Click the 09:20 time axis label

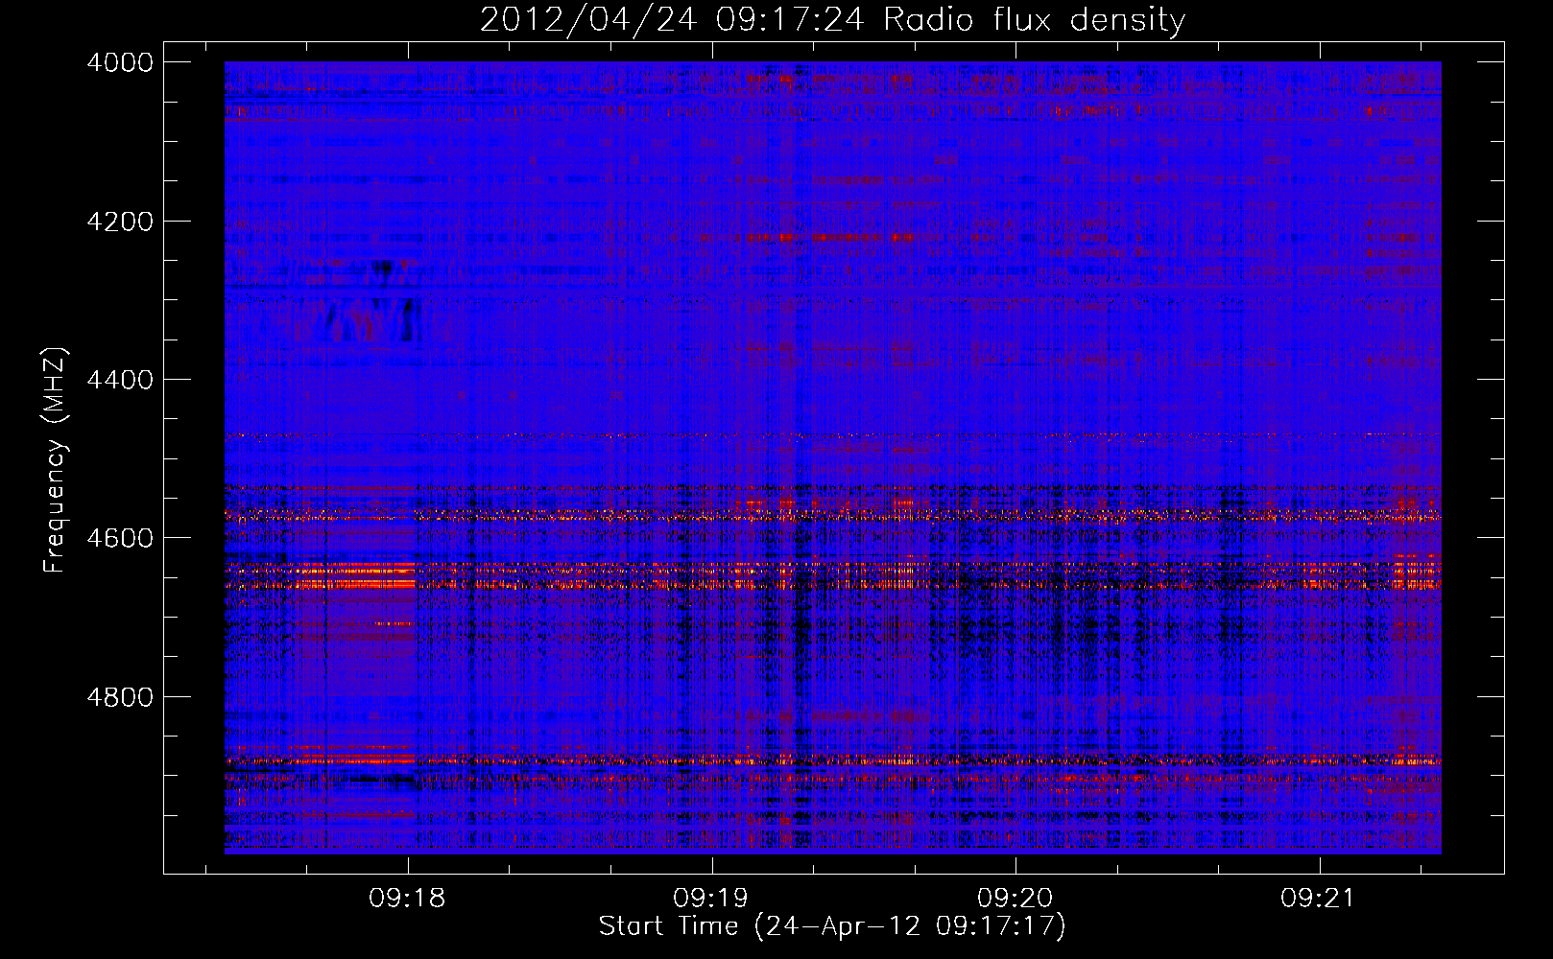click(1015, 899)
